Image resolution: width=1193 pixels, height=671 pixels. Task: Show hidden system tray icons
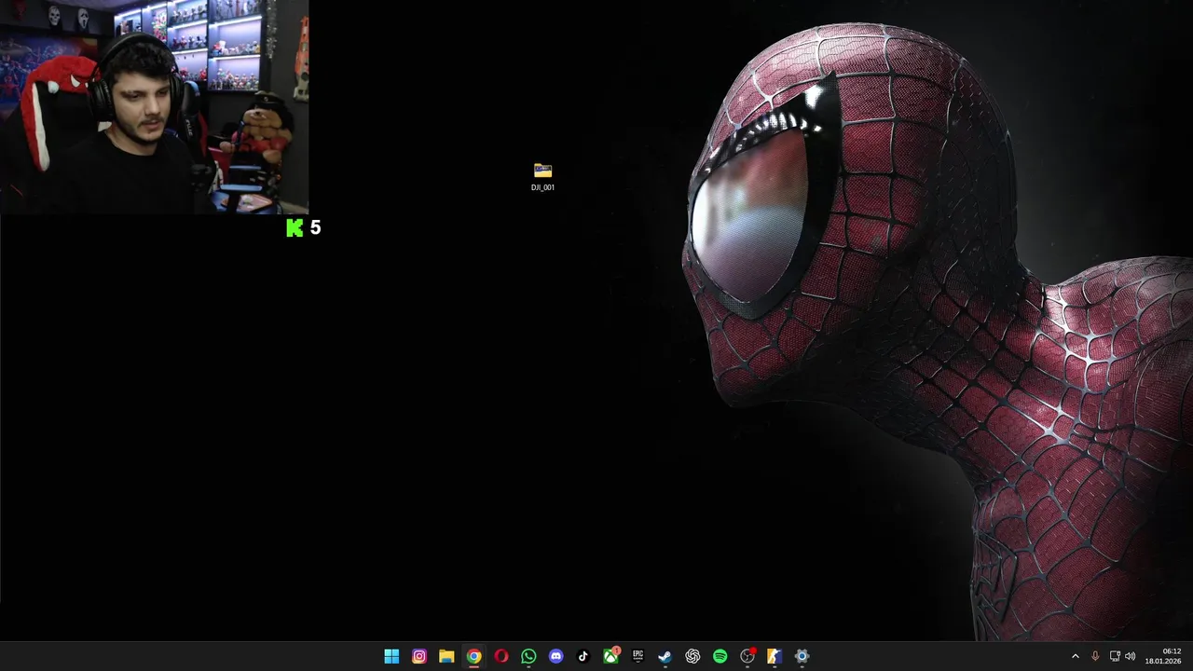[x=1075, y=656]
